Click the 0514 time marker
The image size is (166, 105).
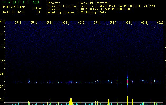(x=65, y=23)
